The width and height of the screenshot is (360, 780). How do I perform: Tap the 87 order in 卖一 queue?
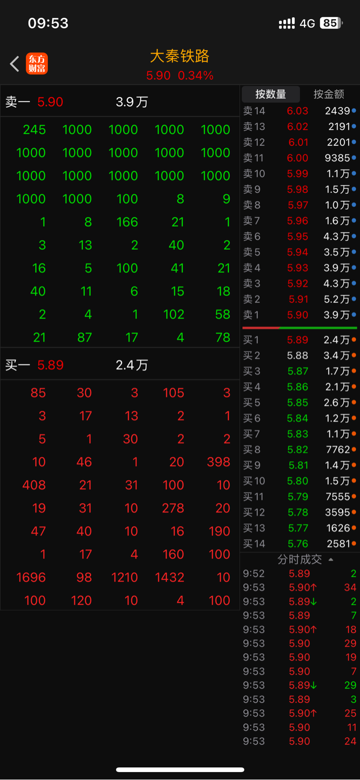pyautogui.click(x=84, y=338)
